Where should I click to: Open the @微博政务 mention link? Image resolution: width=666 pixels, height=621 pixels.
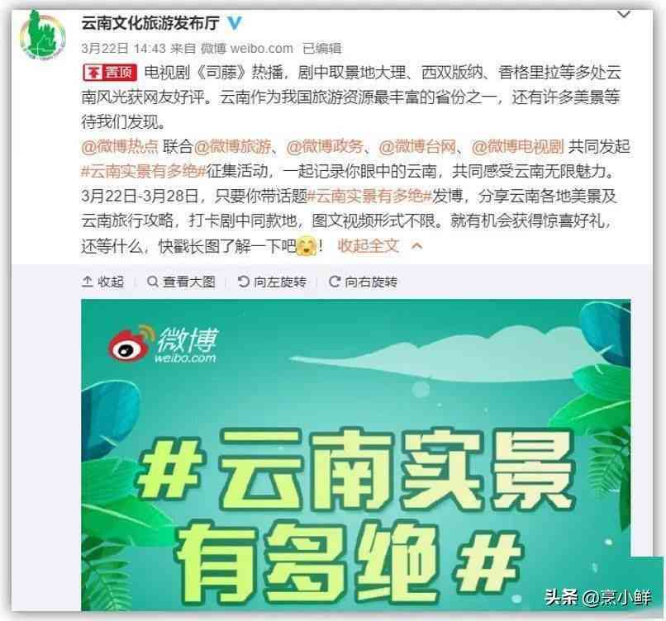click(x=325, y=147)
